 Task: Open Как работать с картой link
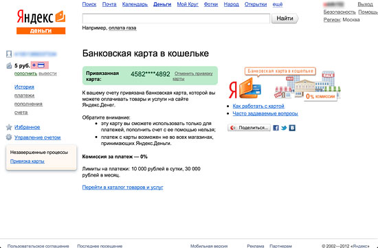point(258,106)
